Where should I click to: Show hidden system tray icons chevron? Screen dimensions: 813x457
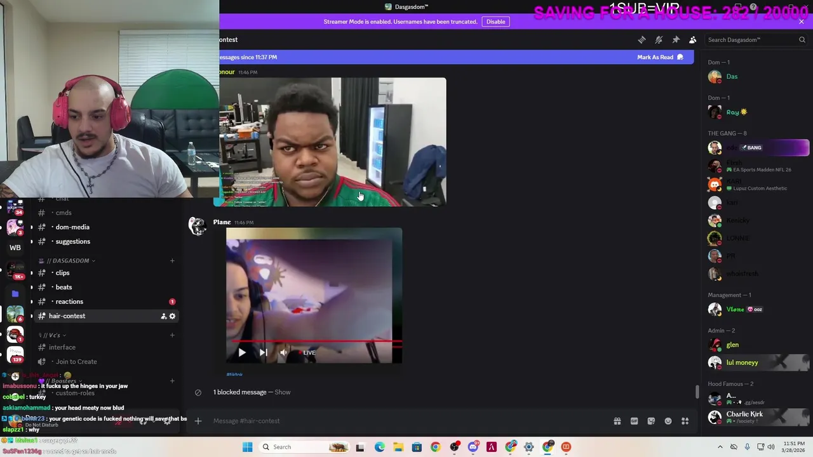click(x=720, y=447)
